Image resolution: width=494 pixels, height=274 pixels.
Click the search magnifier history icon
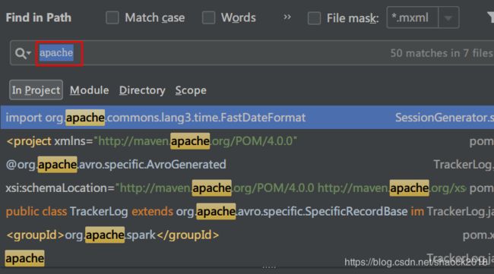point(23,53)
